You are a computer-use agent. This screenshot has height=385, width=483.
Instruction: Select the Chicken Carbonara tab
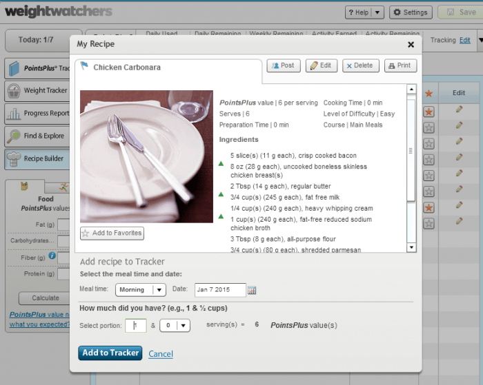tap(127, 67)
